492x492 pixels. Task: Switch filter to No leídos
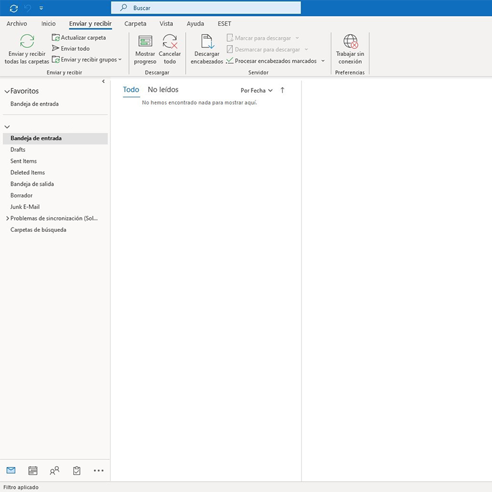pos(163,90)
